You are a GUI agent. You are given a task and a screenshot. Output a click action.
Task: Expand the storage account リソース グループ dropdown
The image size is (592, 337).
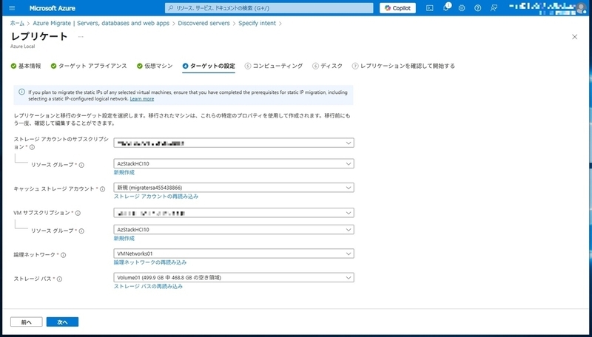point(234,163)
